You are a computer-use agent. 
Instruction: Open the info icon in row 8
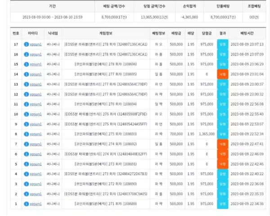[26, 134]
